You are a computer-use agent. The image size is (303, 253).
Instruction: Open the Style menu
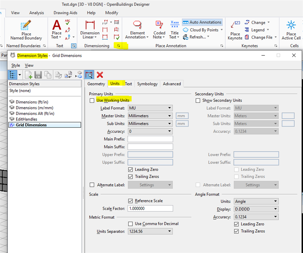tap(16, 66)
